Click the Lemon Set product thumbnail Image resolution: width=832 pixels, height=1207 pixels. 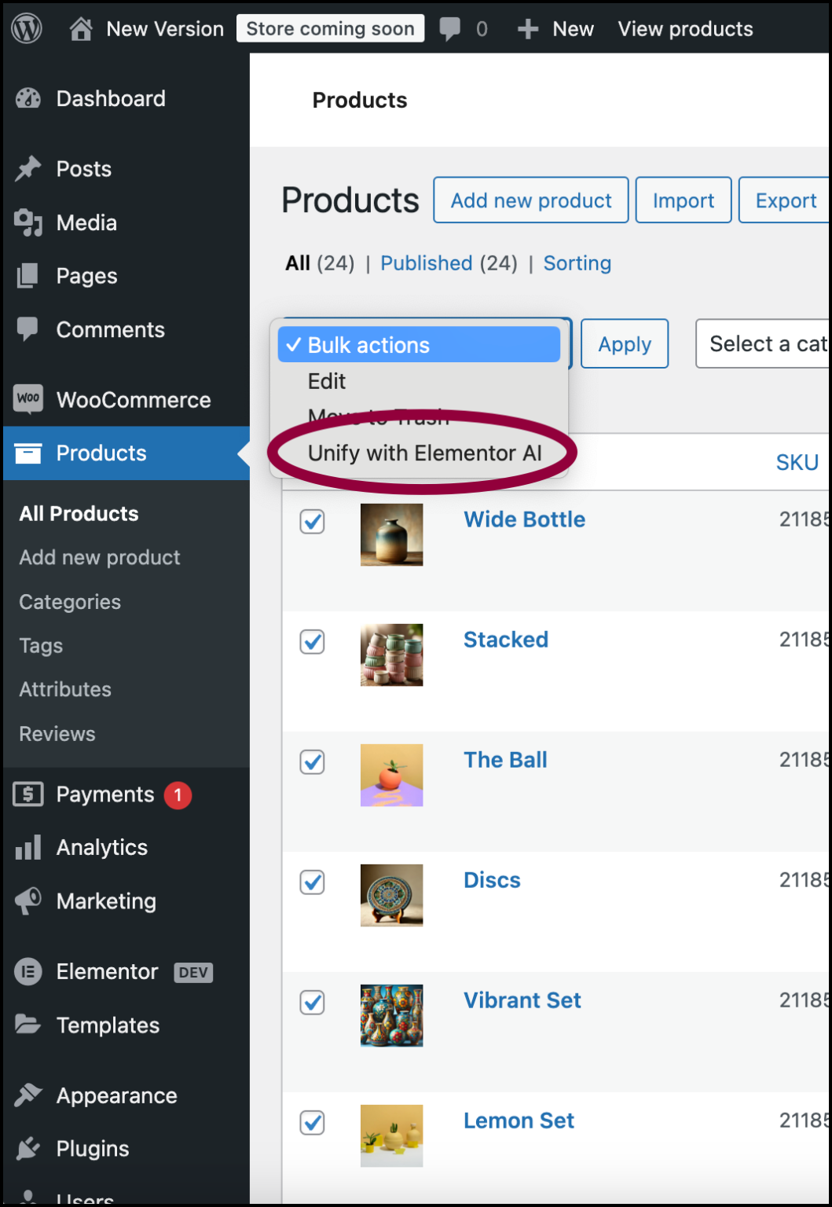[x=391, y=1135]
